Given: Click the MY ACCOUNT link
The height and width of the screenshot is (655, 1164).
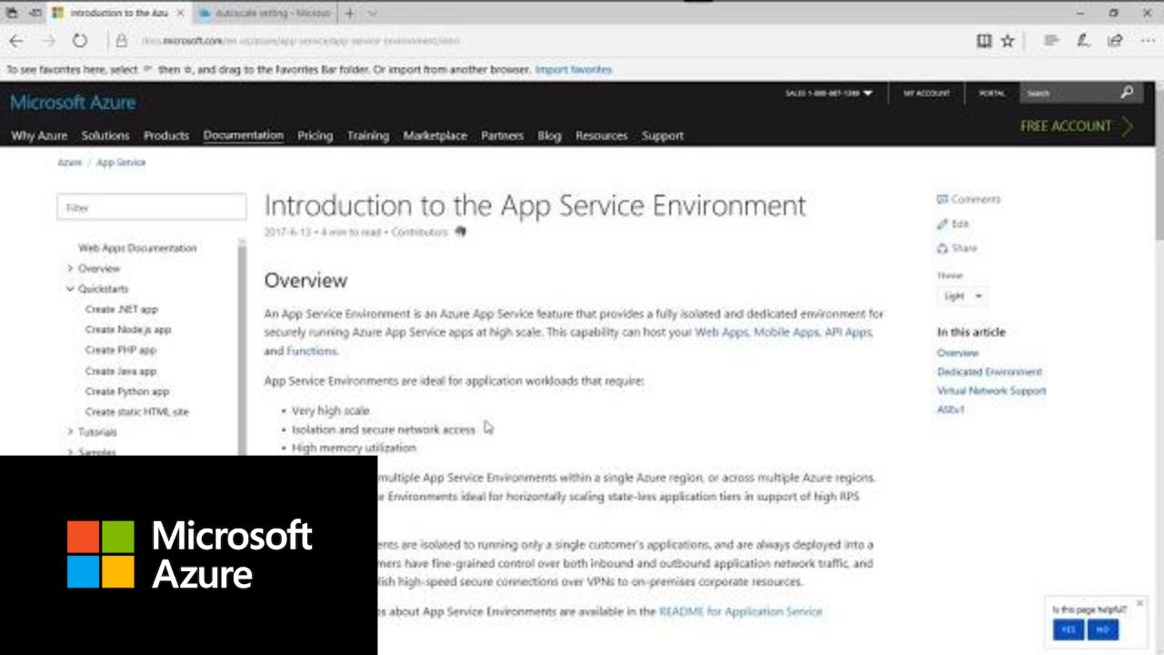Looking at the screenshot, I should tap(926, 93).
